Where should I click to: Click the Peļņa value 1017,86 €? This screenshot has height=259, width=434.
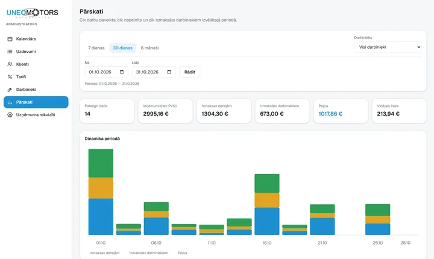(330, 114)
